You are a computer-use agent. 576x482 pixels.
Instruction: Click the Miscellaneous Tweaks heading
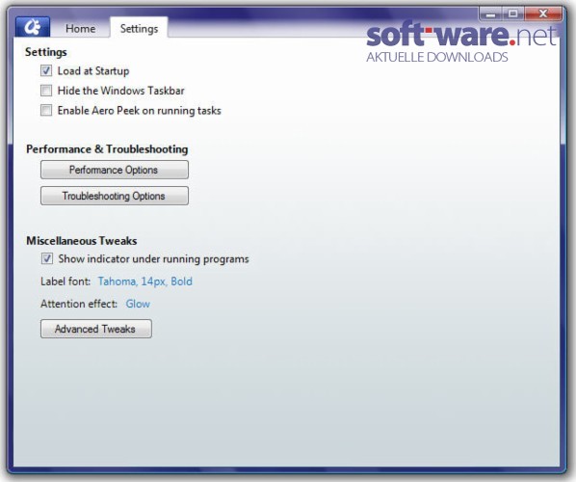(x=82, y=241)
